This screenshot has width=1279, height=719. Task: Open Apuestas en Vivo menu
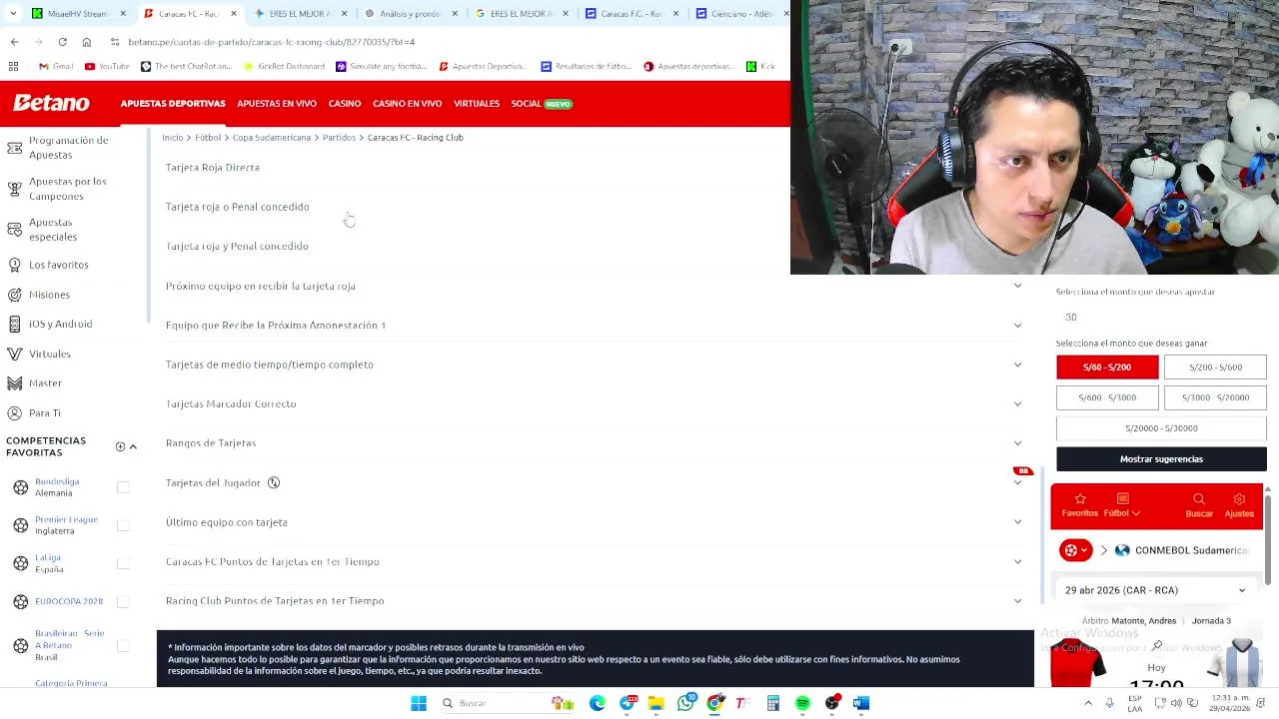pyautogui.click(x=277, y=104)
